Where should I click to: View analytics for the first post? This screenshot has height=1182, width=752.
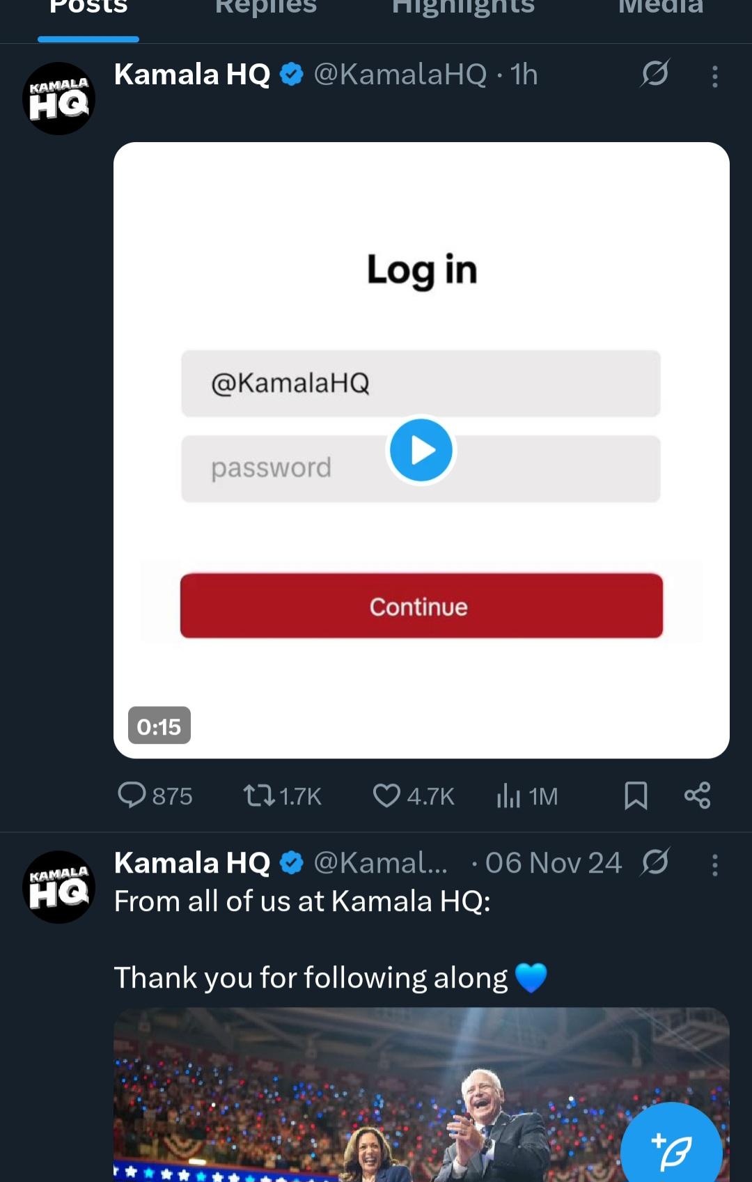[527, 795]
